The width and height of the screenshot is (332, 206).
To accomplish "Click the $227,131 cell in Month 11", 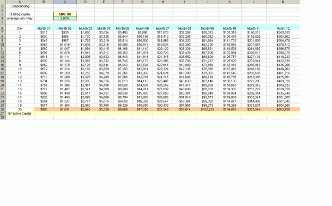I will pyautogui.click(x=254, y=57).
